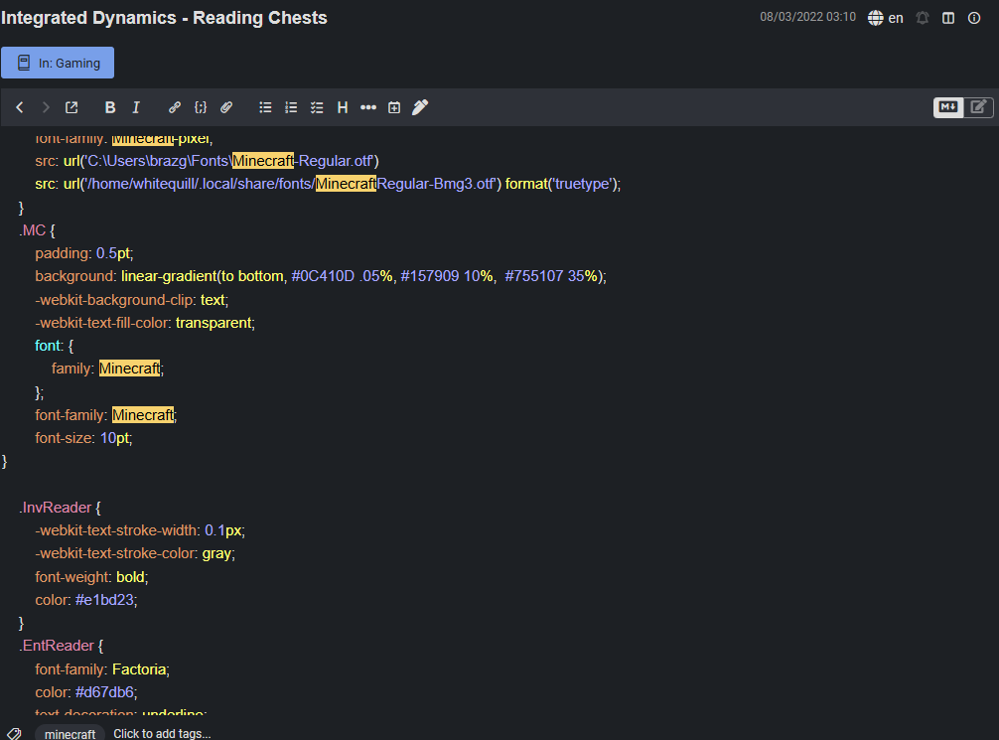The width and height of the screenshot is (999, 740).
Task: Open the 'en' spell check language dropdown
Action: (x=886, y=18)
